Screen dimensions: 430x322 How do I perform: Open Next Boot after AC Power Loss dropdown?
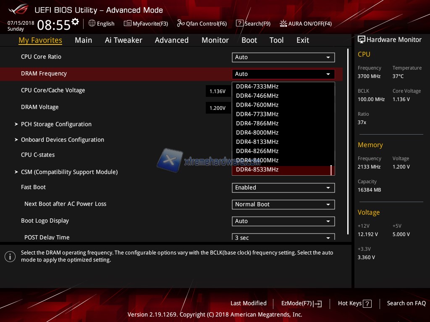(283, 205)
